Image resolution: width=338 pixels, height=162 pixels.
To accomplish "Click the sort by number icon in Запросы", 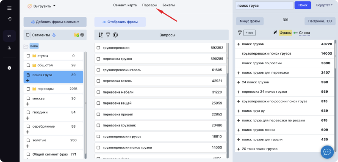I will [x=100, y=35].
